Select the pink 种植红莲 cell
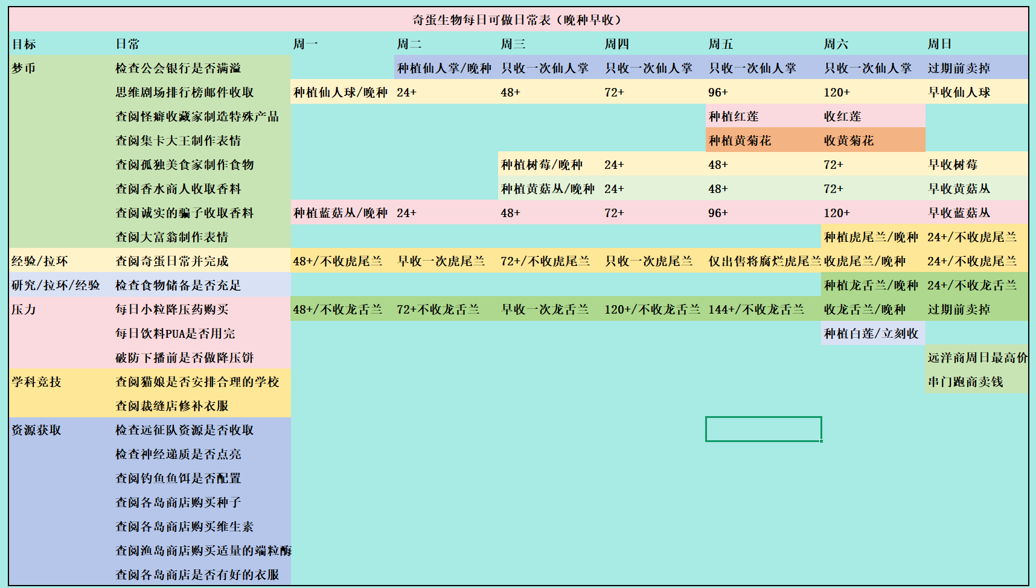The height and width of the screenshot is (588, 1036). click(763, 116)
